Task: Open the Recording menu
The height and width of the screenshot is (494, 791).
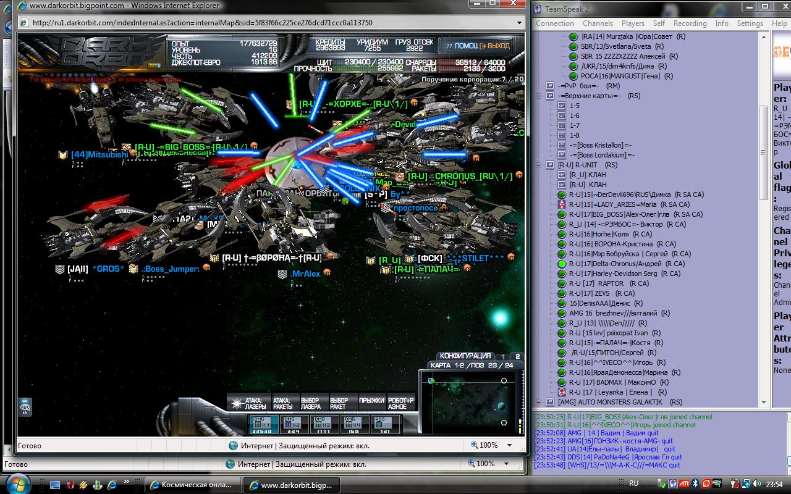Action: click(690, 23)
